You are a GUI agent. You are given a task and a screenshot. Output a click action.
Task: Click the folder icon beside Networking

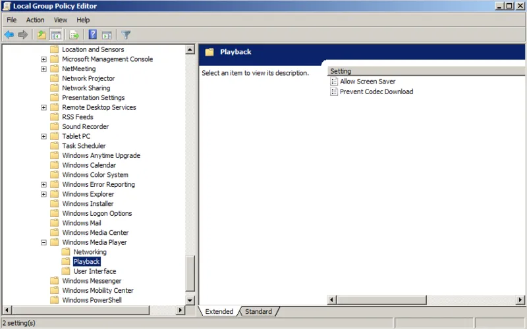[x=66, y=252]
